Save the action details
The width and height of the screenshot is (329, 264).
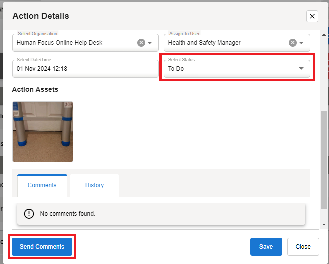coord(266,247)
